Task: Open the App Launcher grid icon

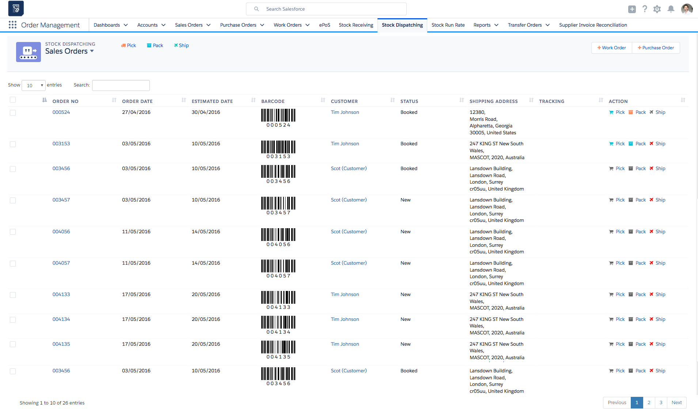Action: pyautogui.click(x=12, y=25)
